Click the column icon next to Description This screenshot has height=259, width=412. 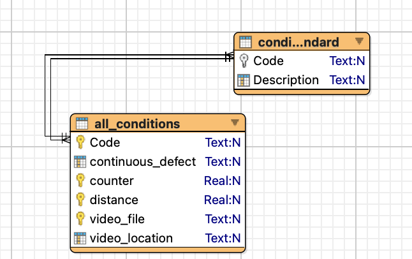pyautogui.click(x=244, y=80)
